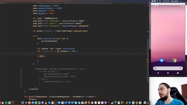Viewport: 187px width, 105px height.
Task: Open Notification Center list icon
Action: click(184, 1)
